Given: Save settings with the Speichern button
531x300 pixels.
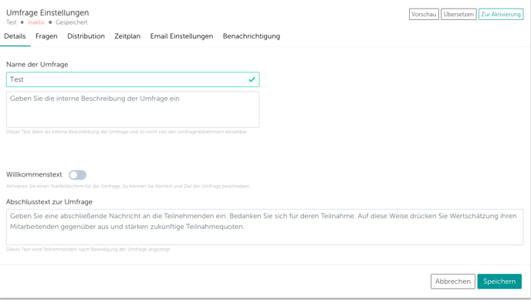Looking at the screenshot, I should click(x=499, y=281).
